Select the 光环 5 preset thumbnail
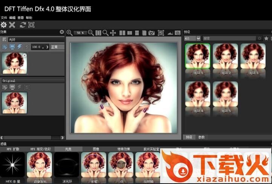Viewport: 272px width, 184px height. (225, 94)
